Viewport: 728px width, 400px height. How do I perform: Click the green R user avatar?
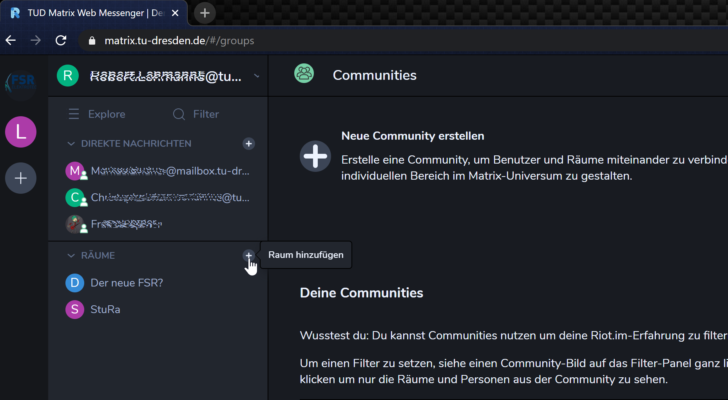[68, 76]
